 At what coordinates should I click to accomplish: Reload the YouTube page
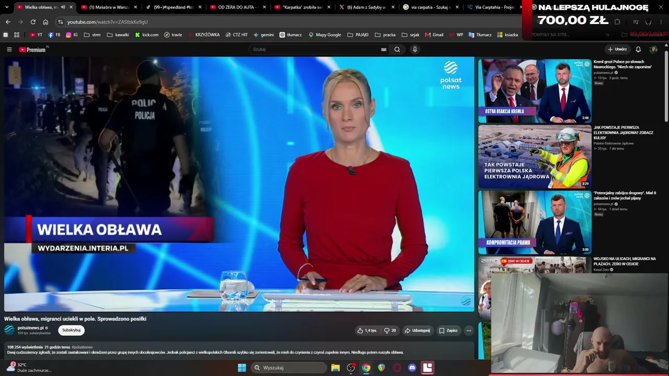click(x=33, y=22)
